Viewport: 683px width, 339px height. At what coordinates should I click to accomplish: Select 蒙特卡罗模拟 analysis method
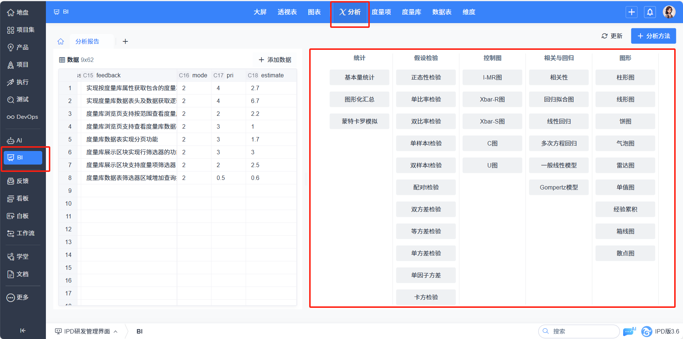click(359, 121)
